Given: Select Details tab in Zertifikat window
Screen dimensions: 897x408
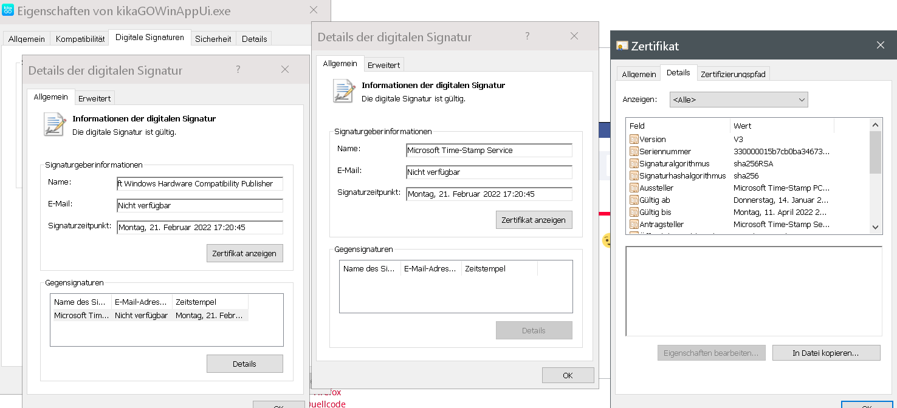Looking at the screenshot, I should pos(678,72).
